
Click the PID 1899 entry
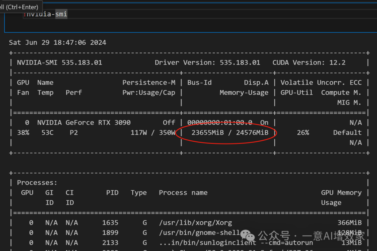pyautogui.click(x=110, y=232)
